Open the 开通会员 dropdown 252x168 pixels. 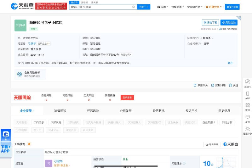point(214,7)
